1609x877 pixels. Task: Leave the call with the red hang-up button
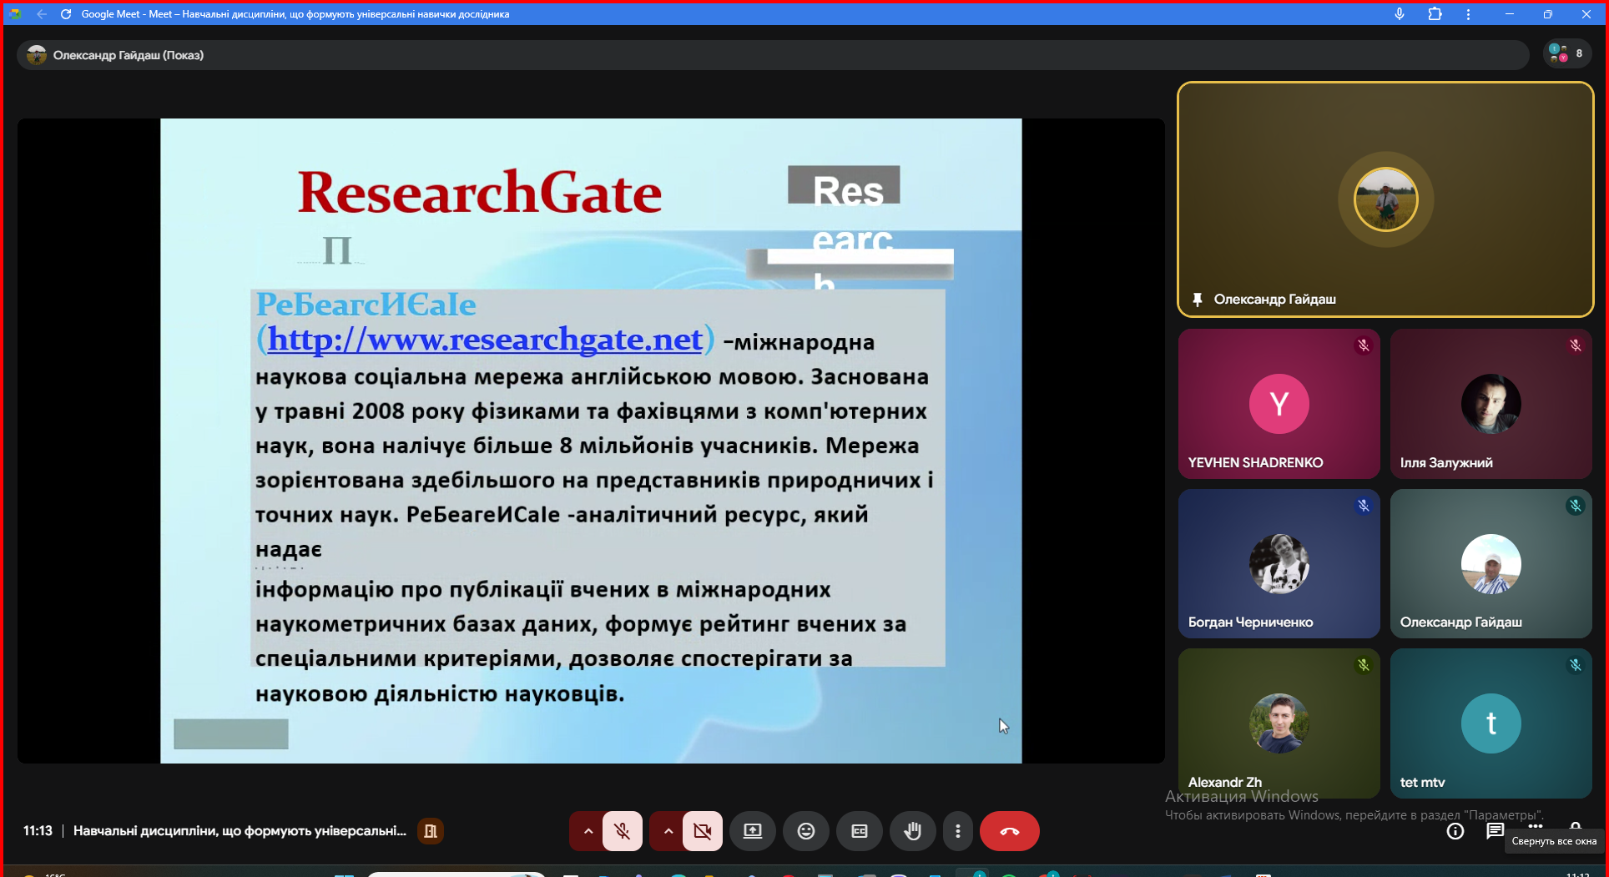pos(1009,831)
